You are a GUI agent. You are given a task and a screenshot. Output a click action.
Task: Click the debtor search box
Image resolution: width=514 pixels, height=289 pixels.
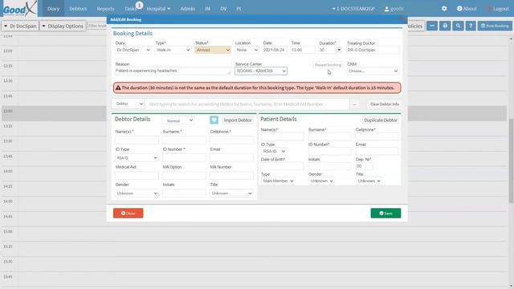coord(247,104)
